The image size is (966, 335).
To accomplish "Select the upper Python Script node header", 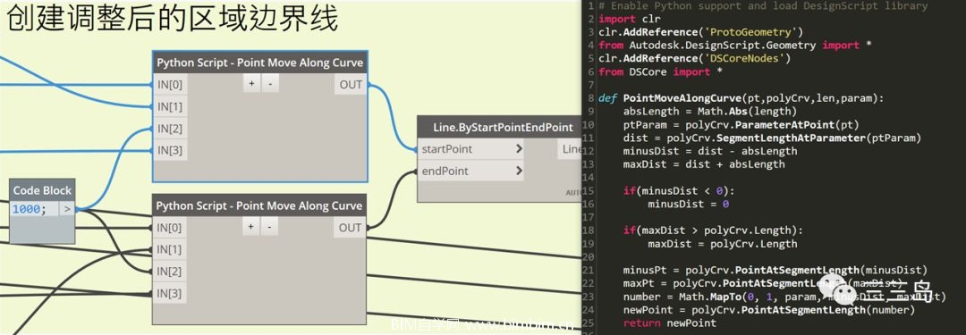I will pyautogui.click(x=260, y=63).
